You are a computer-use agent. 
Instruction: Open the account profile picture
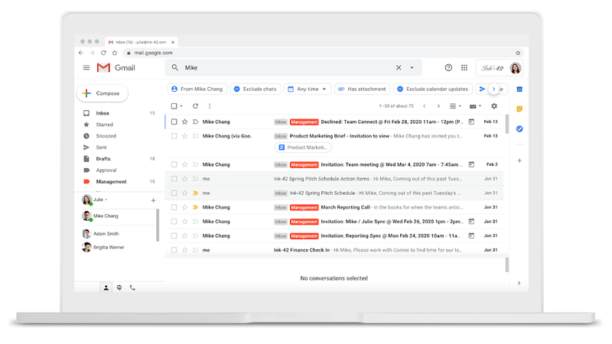(515, 68)
